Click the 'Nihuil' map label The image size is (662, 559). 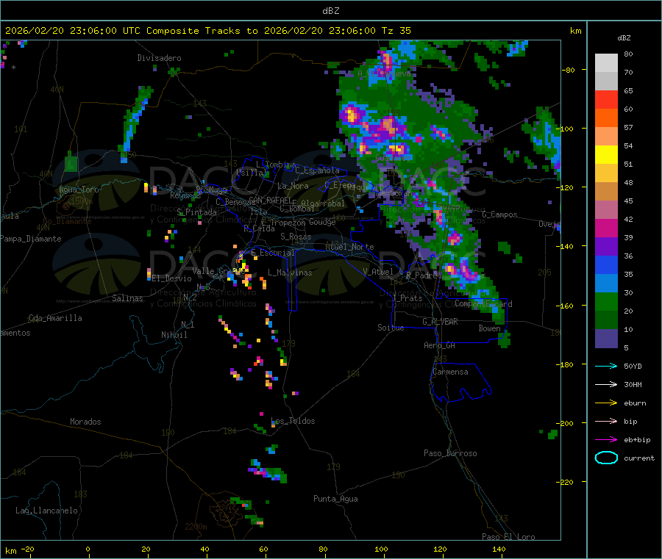[x=174, y=335]
